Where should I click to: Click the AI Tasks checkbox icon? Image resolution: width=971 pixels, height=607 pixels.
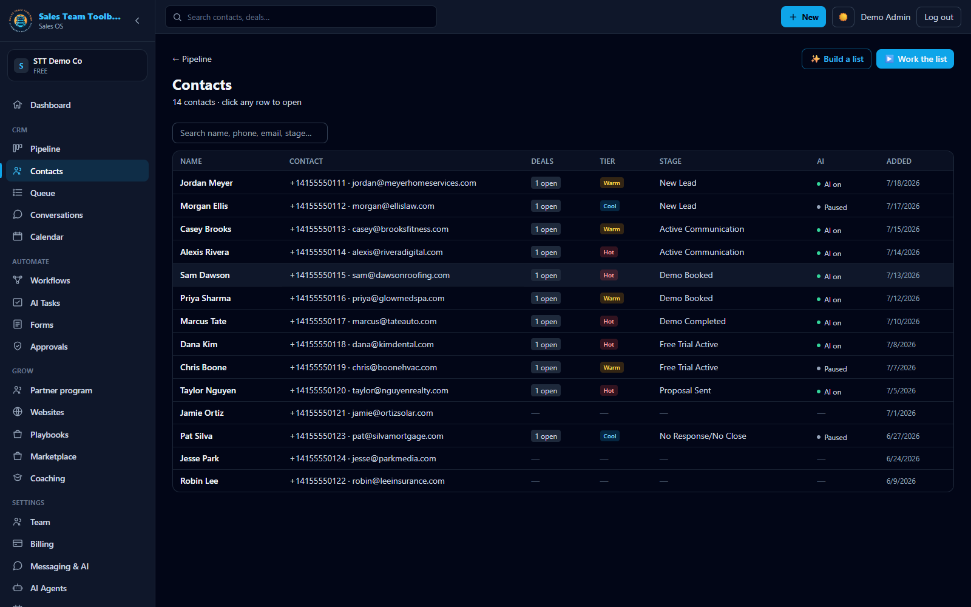coord(18,302)
